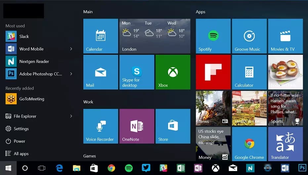
Task: Launch the Voice Recorder tile
Action: tap(101, 126)
